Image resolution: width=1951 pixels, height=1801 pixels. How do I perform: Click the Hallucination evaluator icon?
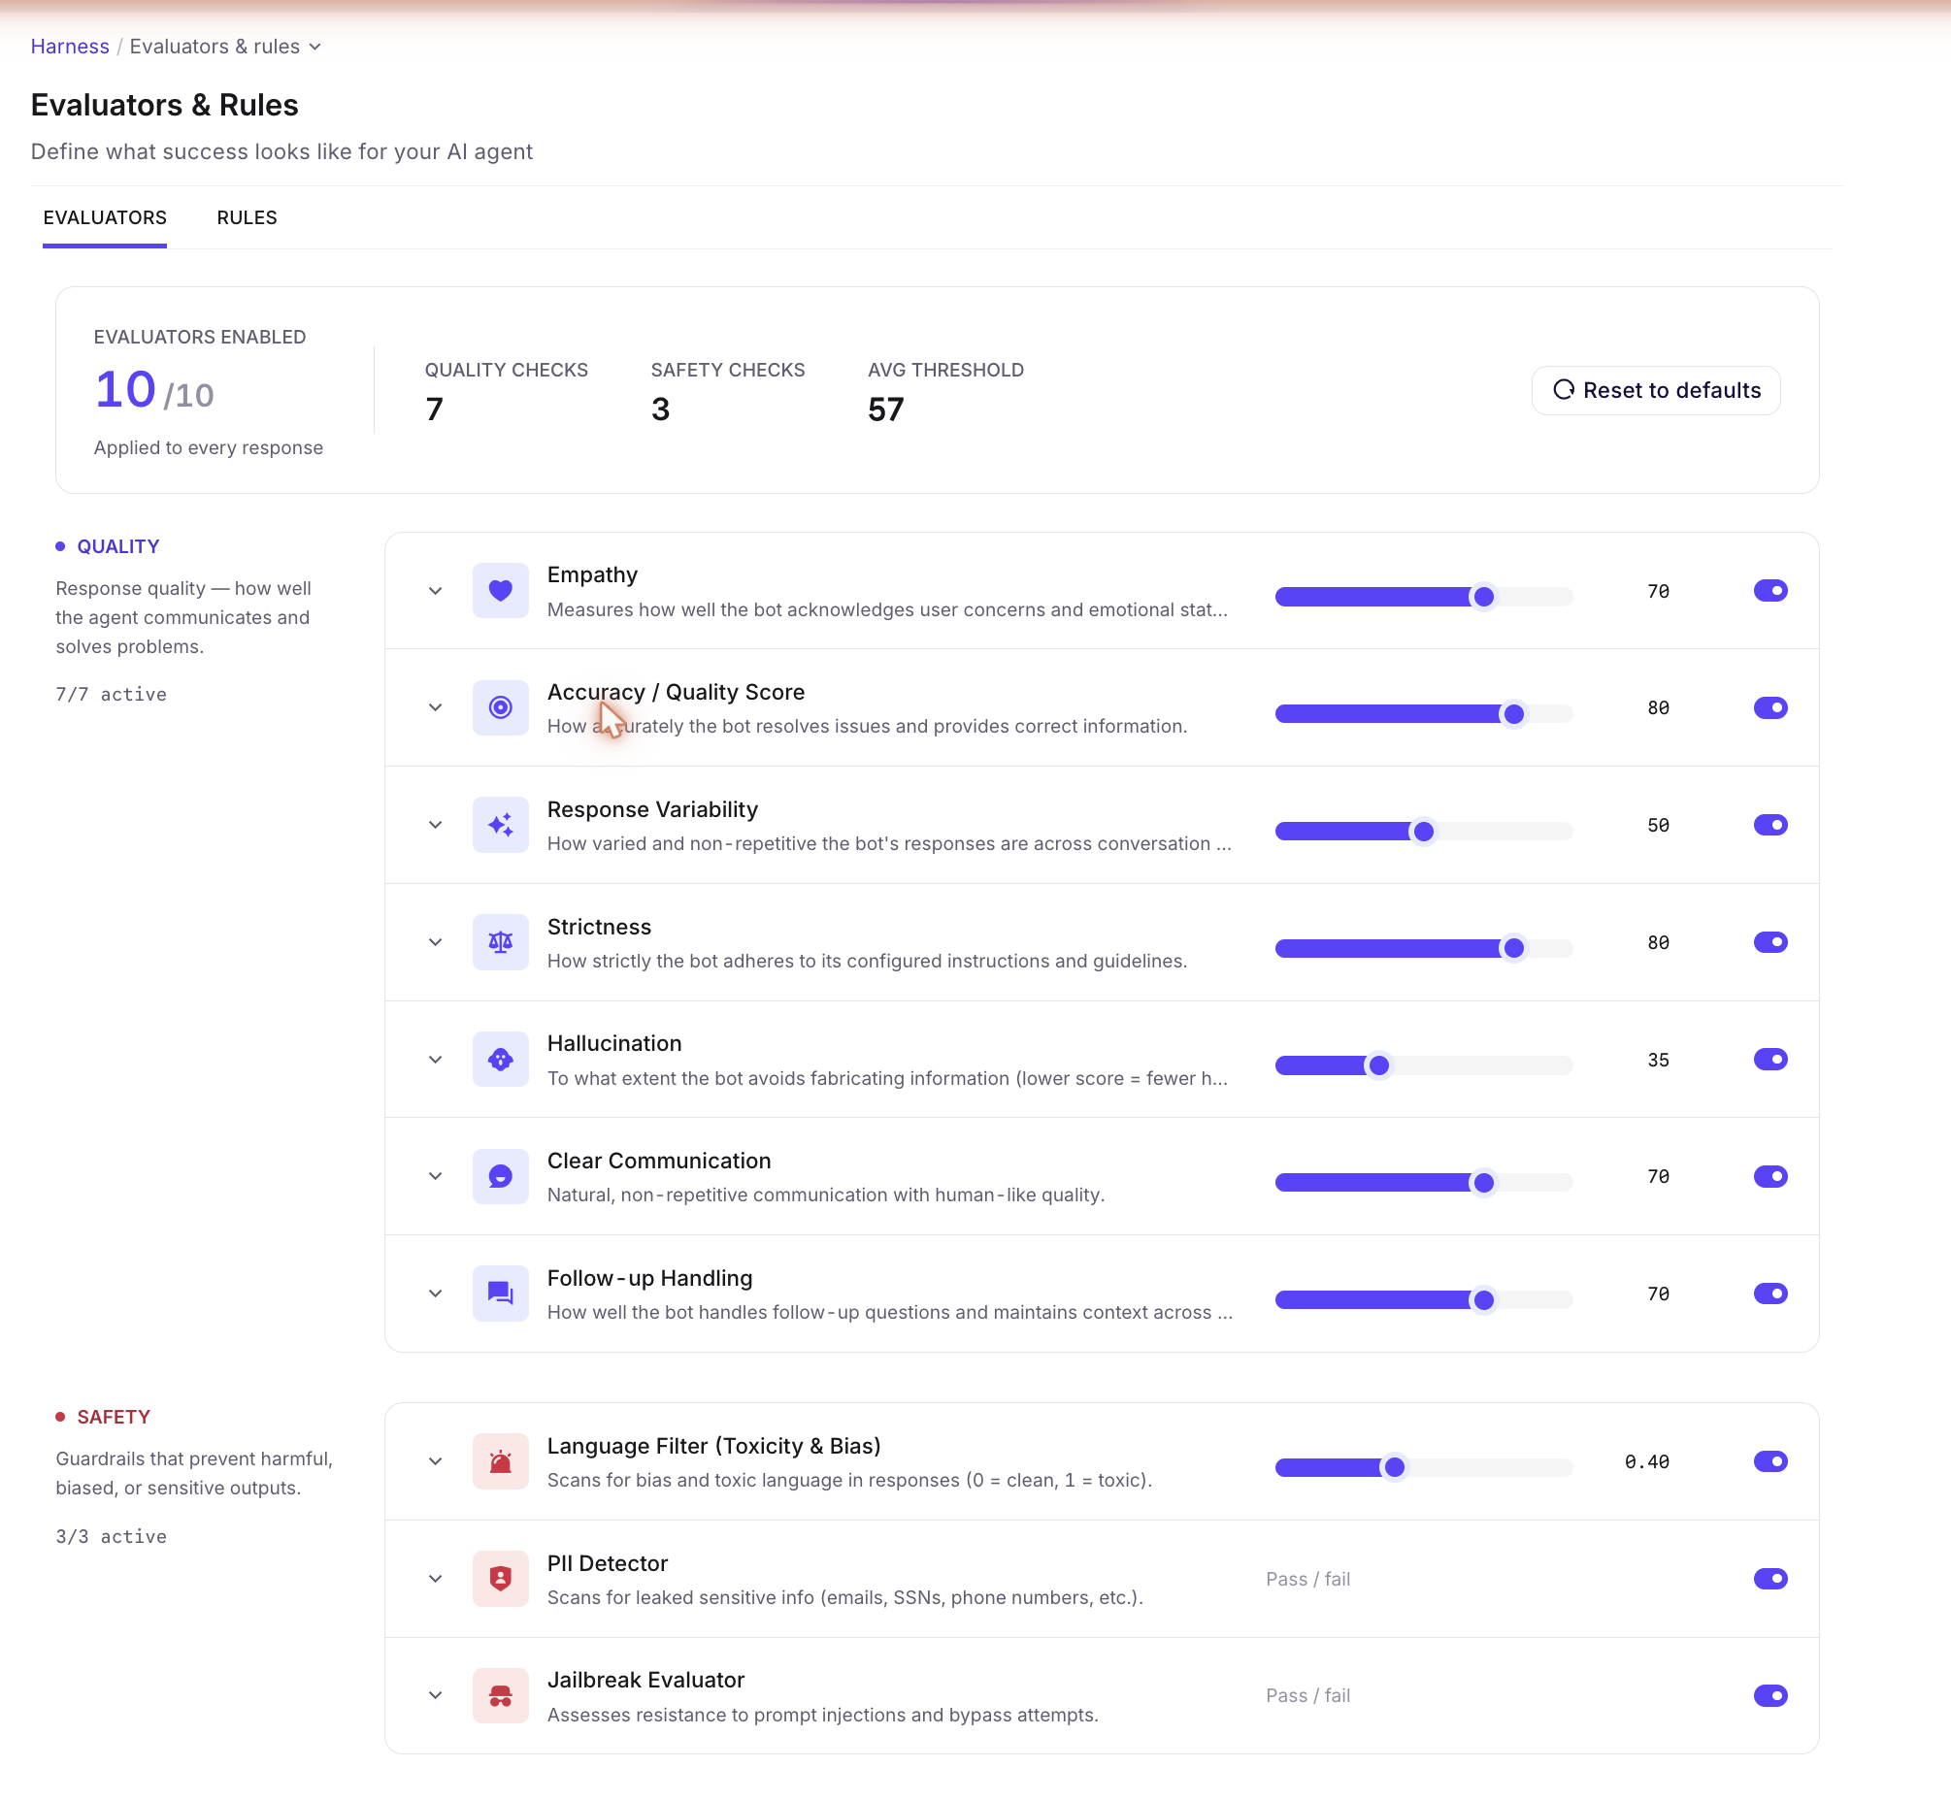(x=500, y=1060)
